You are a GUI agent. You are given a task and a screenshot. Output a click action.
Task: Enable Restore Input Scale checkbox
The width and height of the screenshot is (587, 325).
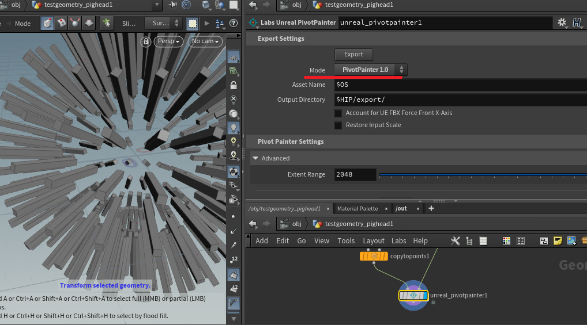pyautogui.click(x=338, y=125)
